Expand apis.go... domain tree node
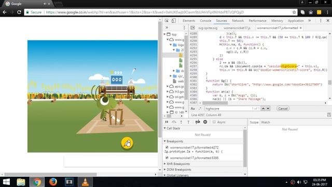Screen dimensions: 332x187 (x=168, y=86)
